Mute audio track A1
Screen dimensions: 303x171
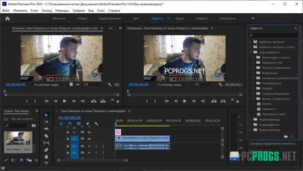click(89, 146)
